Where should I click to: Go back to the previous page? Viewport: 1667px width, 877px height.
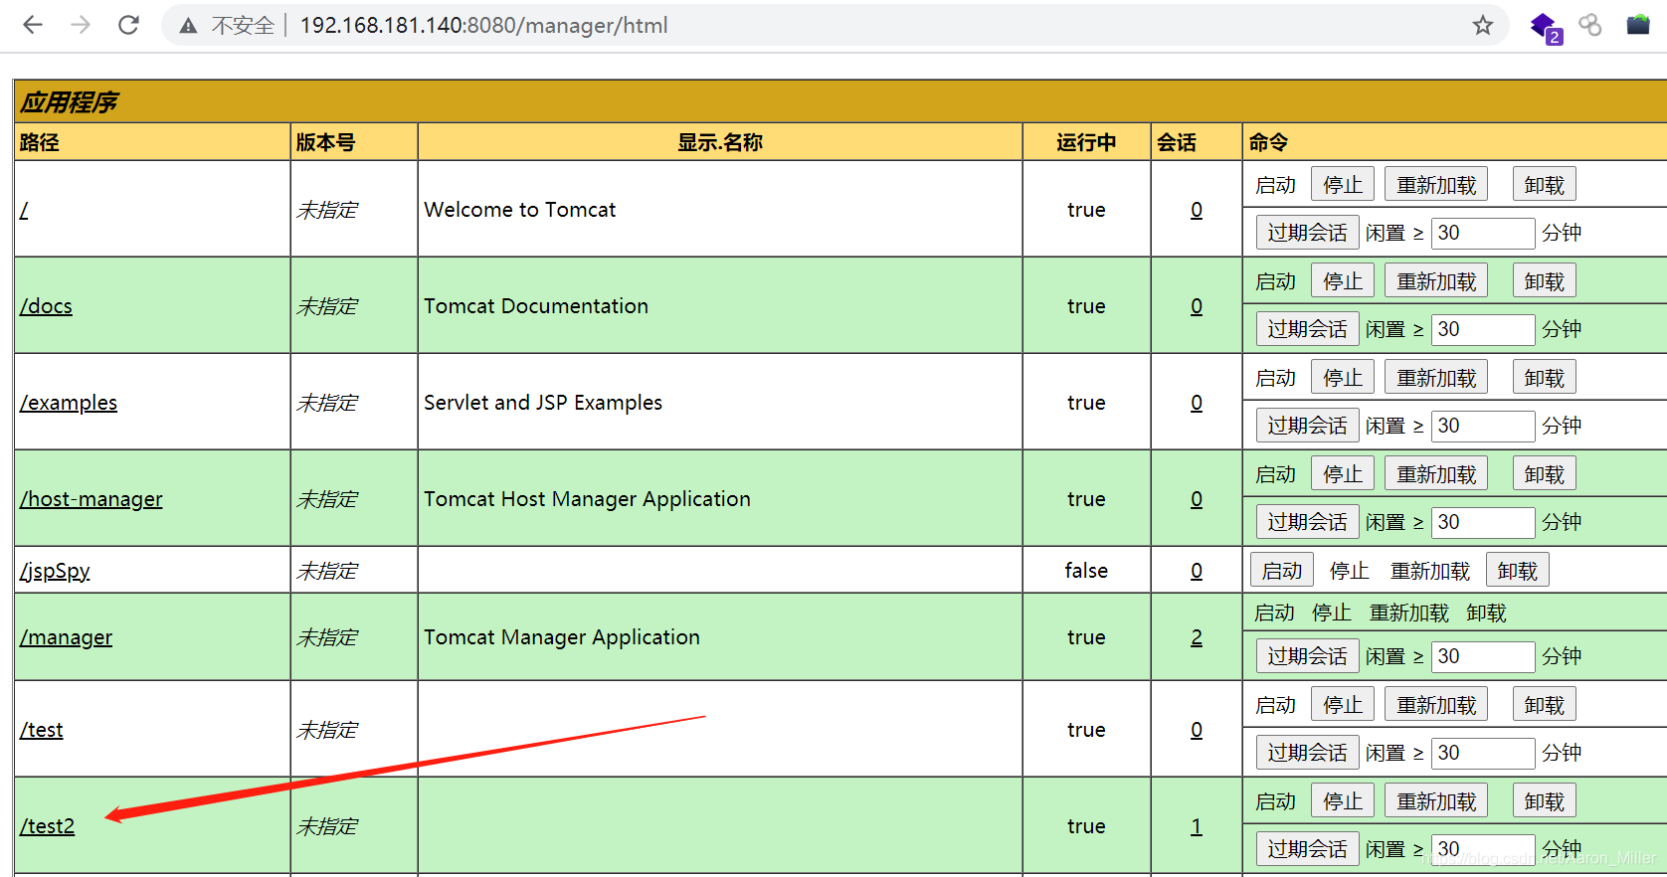click(33, 25)
